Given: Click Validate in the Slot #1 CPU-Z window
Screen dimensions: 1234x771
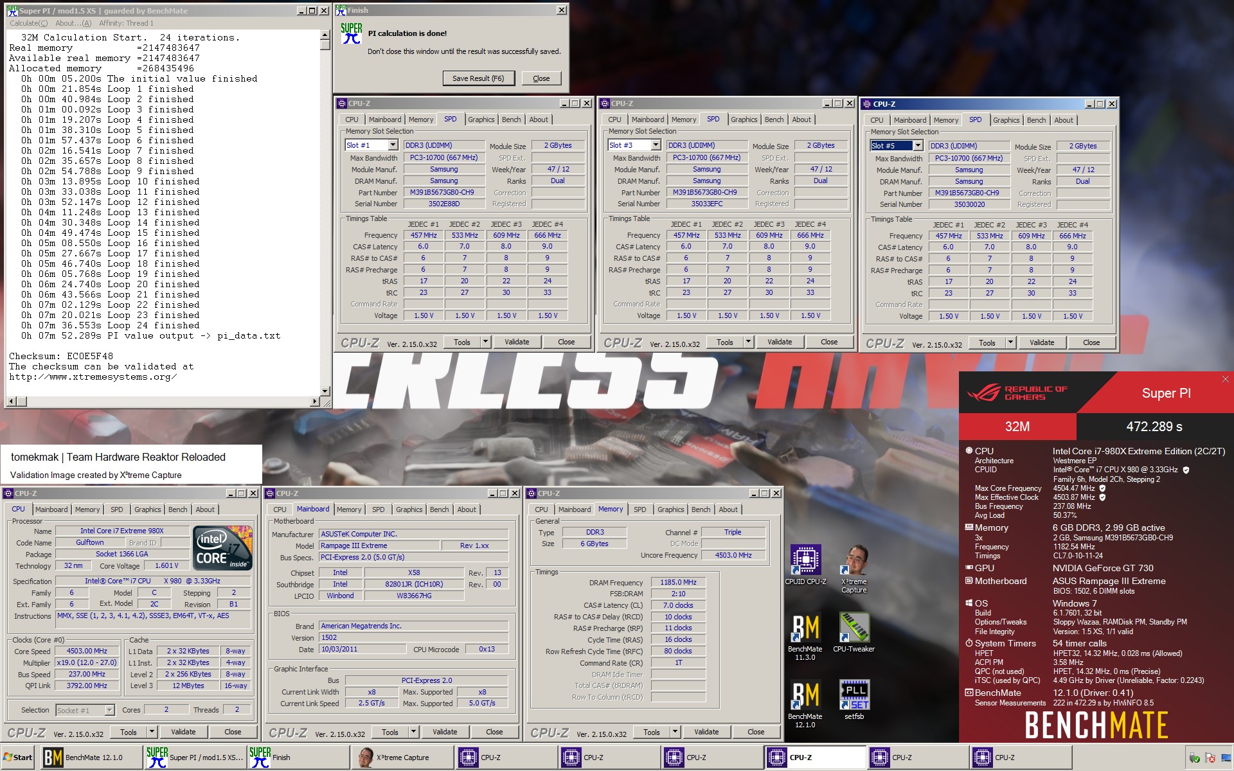Looking at the screenshot, I should [517, 342].
